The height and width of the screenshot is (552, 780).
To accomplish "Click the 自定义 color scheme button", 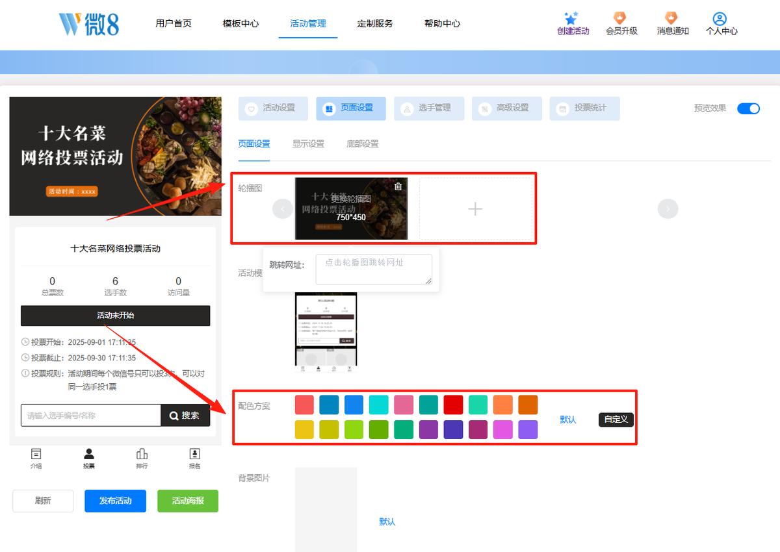I will click(616, 420).
